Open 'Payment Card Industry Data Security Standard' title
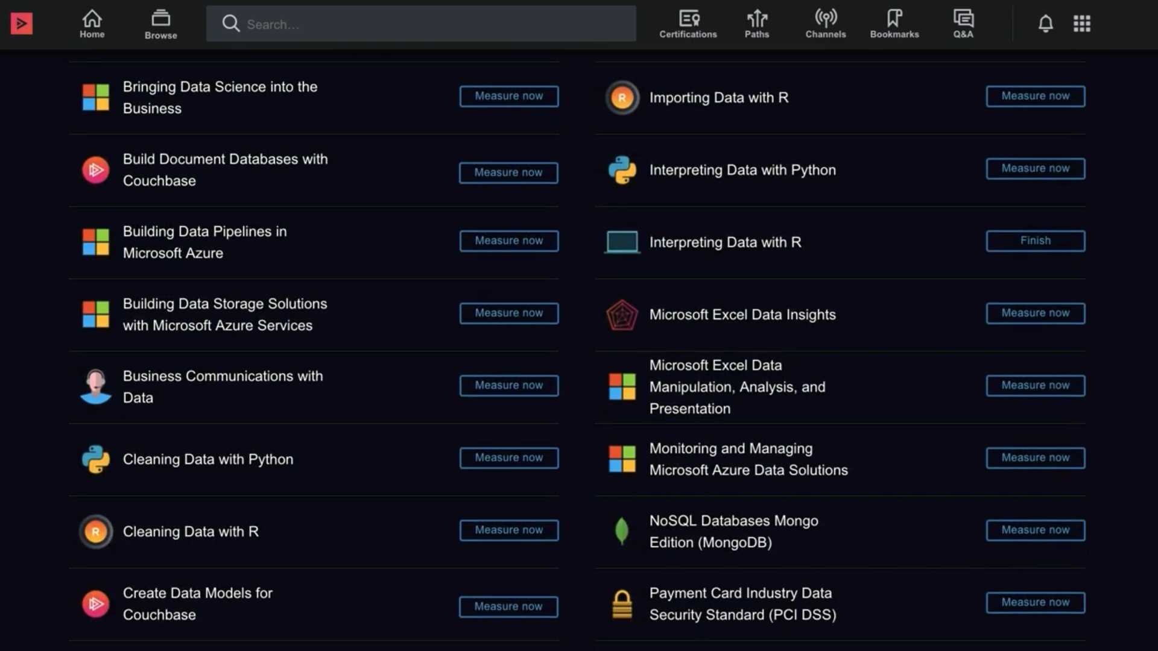1158x651 pixels. pyautogui.click(x=743, y=604)
